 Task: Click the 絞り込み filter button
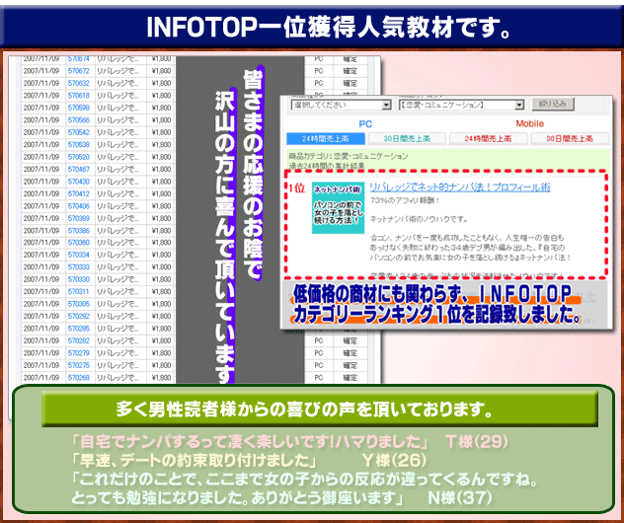click(553, 104)
